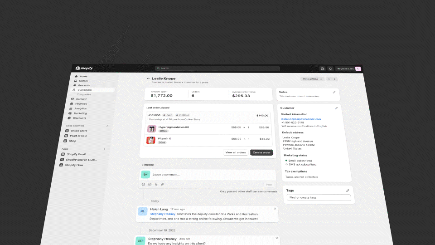Screen dimensions: 435x245
Task: Click the Shopify Email app icon
Action: tap(63, 154)
